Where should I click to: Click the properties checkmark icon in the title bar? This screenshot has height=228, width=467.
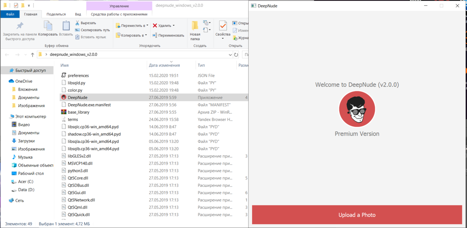pyautogui.click(x=16, y=6)
